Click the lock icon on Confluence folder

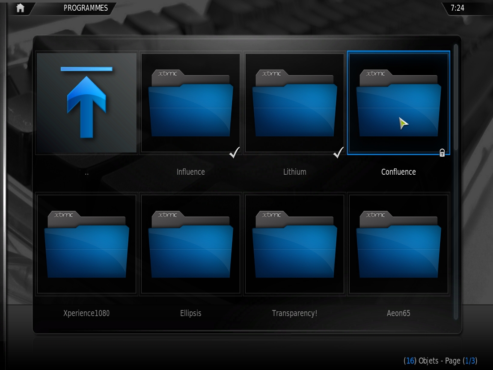pos(442,153)
